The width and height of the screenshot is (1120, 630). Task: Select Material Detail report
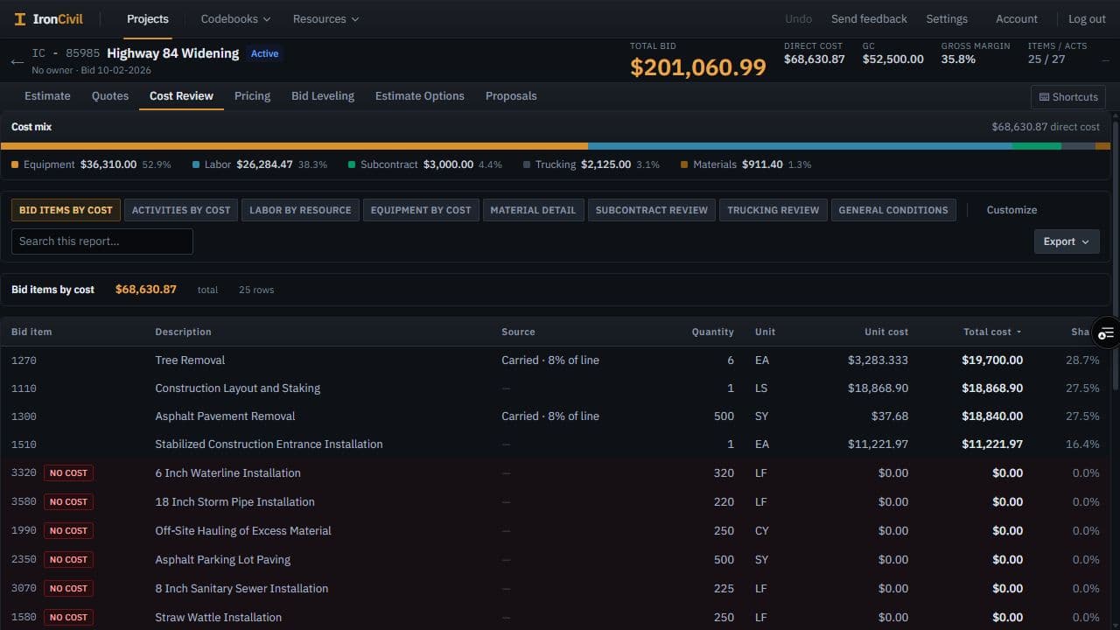click(533, 210)
